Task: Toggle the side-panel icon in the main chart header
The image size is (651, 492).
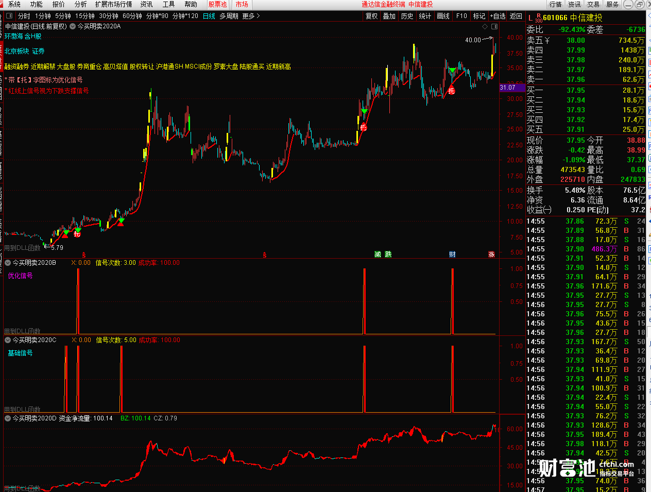Action: click(x=494, y=26)
